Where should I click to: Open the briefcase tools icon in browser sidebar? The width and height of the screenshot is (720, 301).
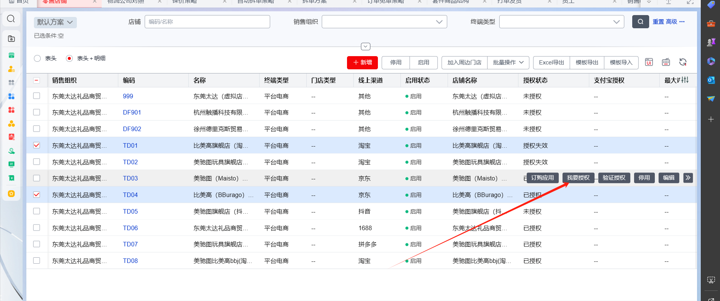pos(711,24)
